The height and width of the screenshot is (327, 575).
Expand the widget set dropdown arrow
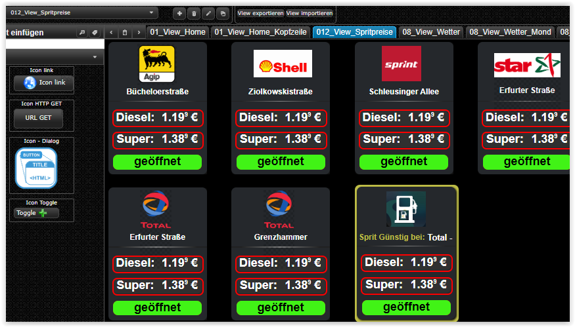point(95,57)
